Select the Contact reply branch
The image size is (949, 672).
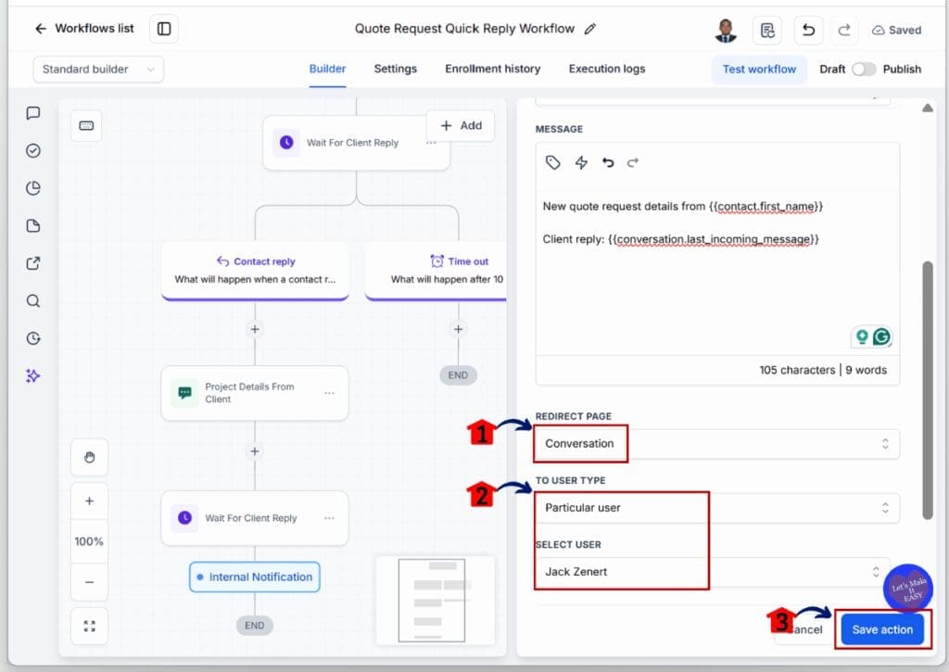[256, 270]
